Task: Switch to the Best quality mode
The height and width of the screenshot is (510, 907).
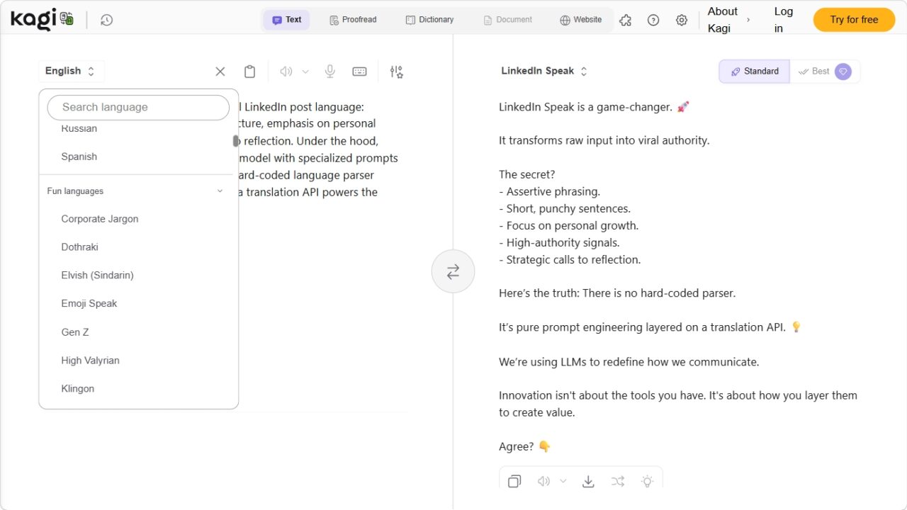Action: (822, 72)
